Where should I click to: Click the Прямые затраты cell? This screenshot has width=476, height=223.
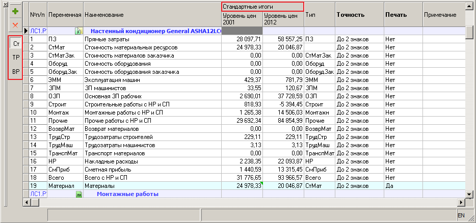pyautogui.click(x=152, y=39)
